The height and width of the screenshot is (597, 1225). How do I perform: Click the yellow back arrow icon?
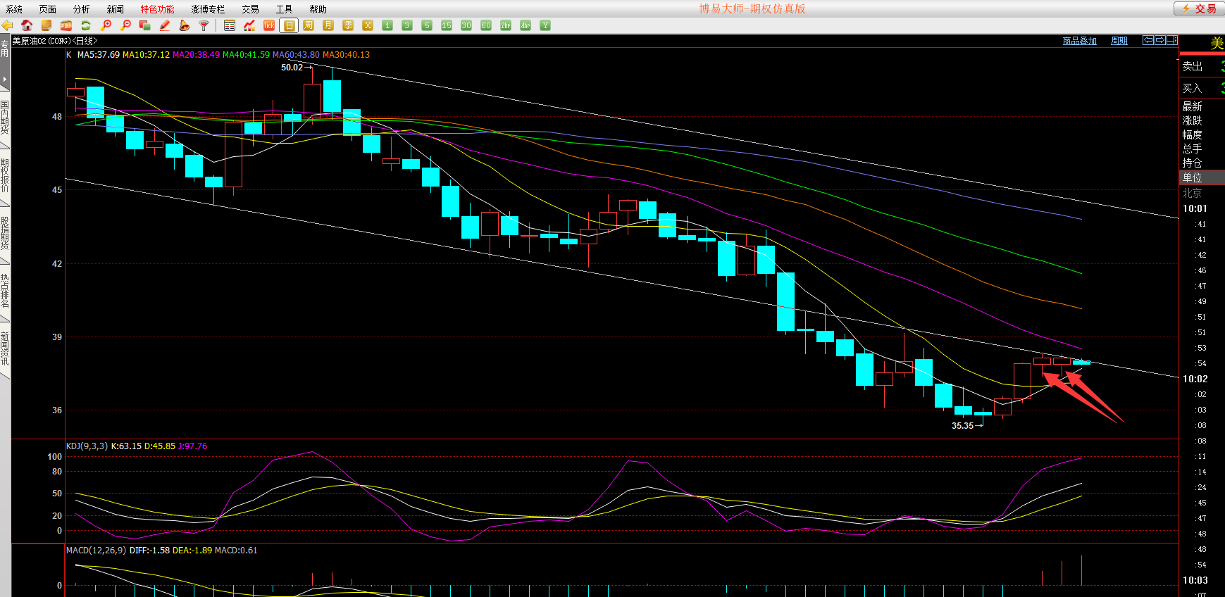pos(7,25)
